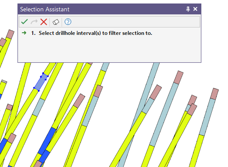Clear selection using the eraser icon
Viewport: 228px width, 167px height.
(56, 22)
